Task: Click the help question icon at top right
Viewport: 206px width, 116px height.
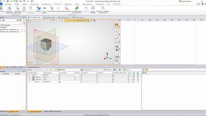Action: click(x=199, y=4)
